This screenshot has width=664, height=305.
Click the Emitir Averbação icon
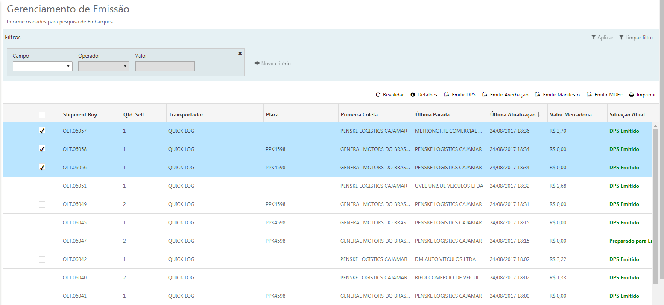point(485,95)
